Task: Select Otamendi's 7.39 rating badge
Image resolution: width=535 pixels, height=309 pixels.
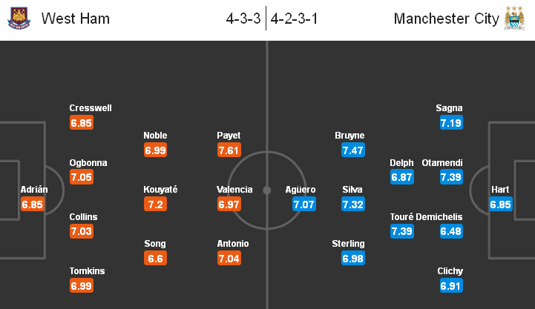Action: pos(451,177)
